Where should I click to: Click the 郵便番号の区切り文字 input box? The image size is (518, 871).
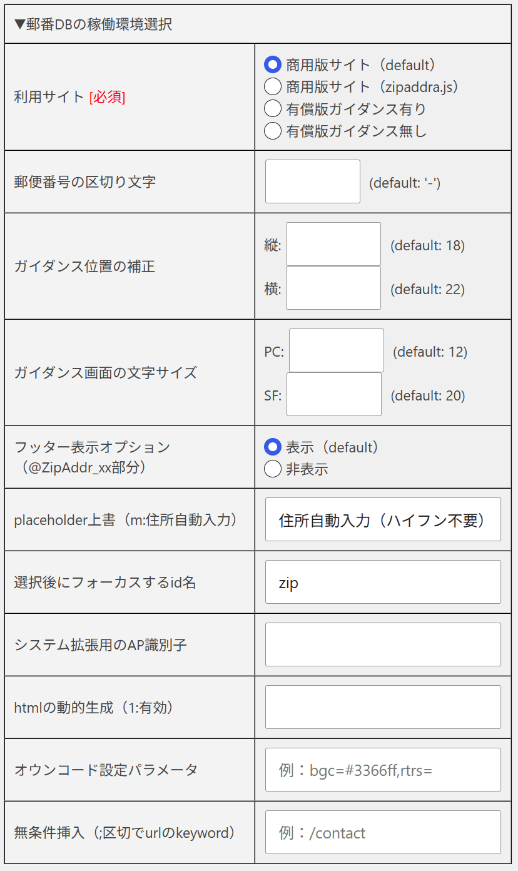[313, 181]
